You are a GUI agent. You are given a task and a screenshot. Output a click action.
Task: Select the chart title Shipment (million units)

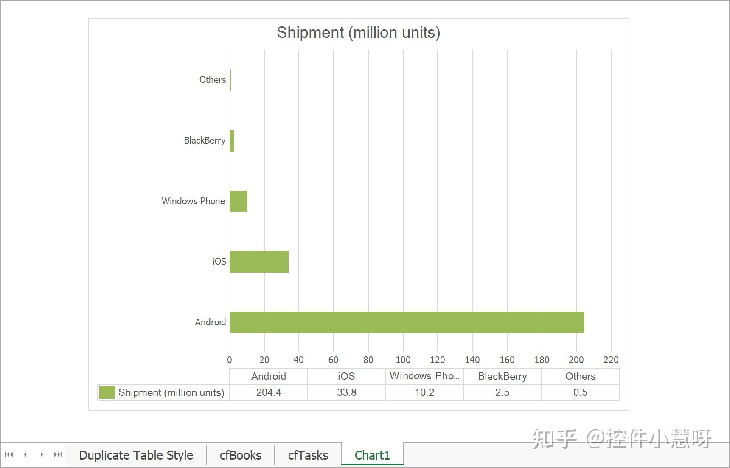(359, 33)
